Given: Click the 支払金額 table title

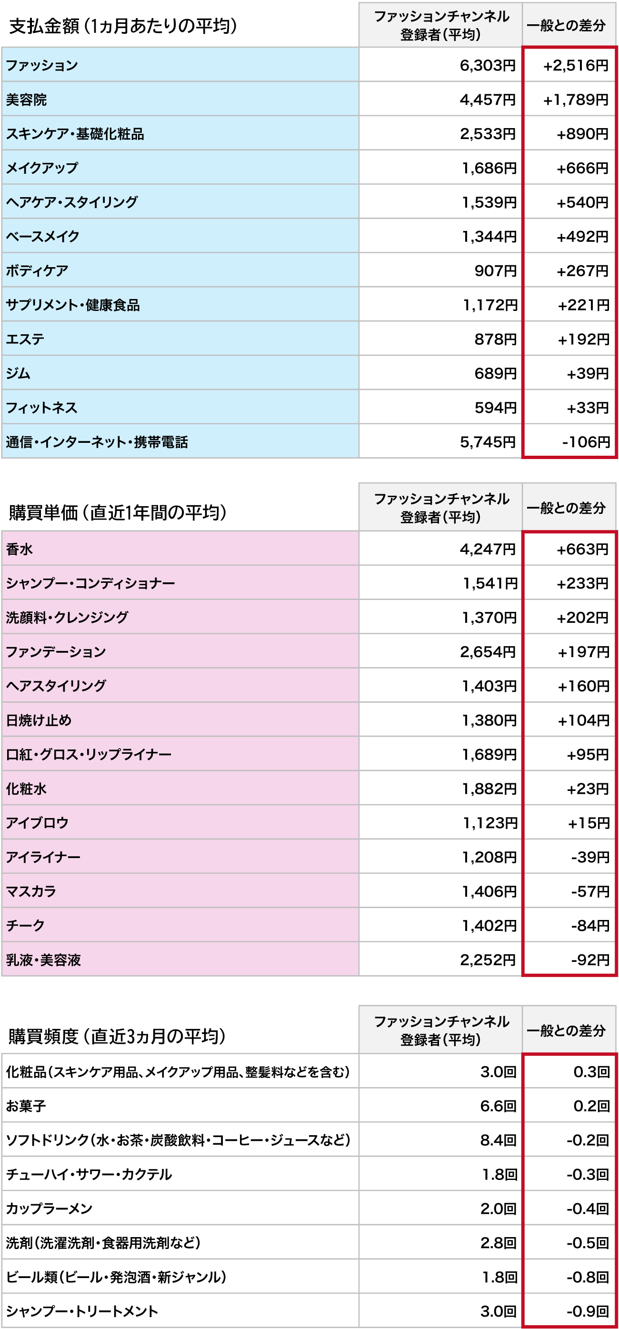Looking at the screenshot, I should click(x=123, y=26).
